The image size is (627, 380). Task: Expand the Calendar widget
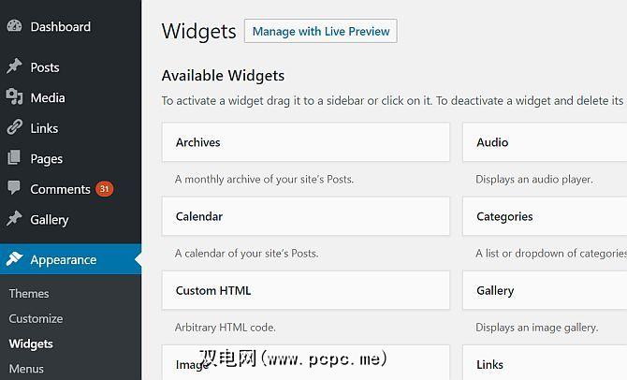pyautogui.click(x=305, y=216)
